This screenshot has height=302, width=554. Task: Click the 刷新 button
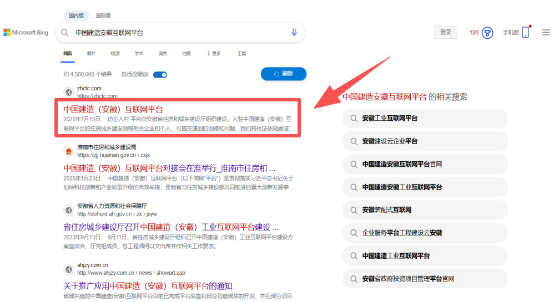click(283, 74)
